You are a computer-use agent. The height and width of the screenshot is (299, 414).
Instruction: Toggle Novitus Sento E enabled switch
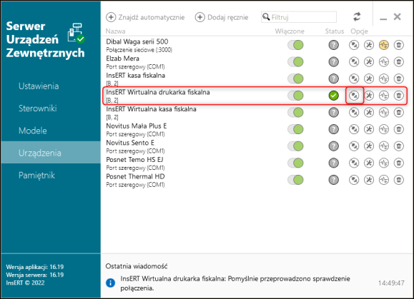click(295, 146)
